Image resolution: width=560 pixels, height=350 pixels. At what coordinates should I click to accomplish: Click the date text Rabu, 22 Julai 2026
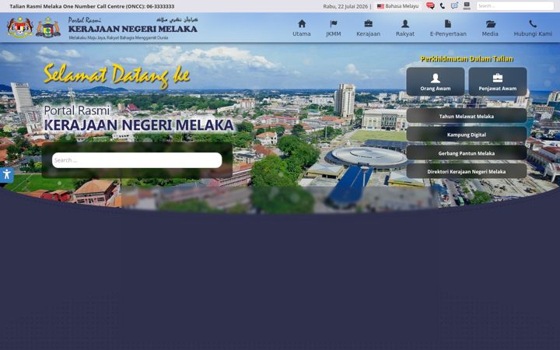pos(345,6)
